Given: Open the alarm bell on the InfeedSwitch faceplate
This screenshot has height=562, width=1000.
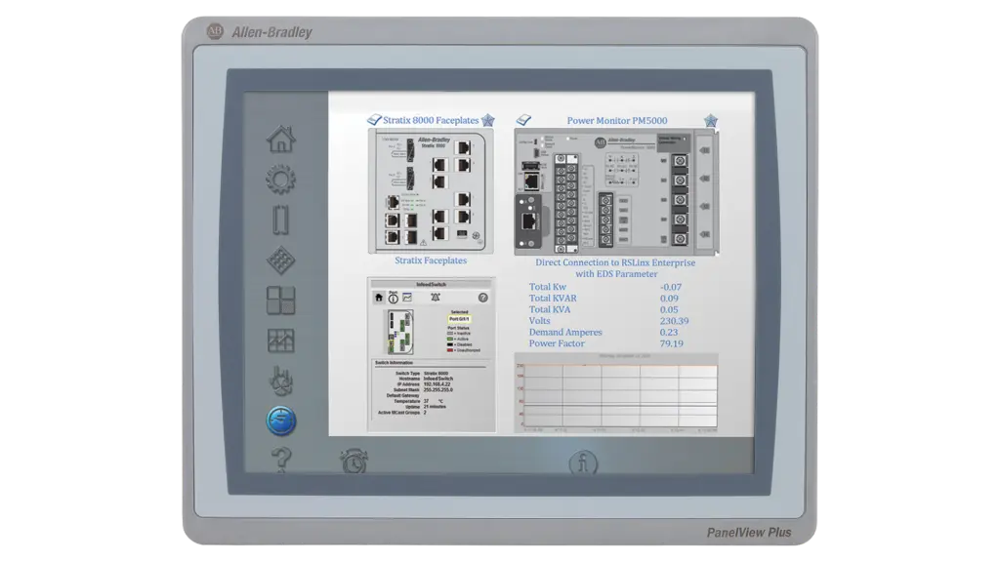Looking at the screenshot, I should click(435, 298).
